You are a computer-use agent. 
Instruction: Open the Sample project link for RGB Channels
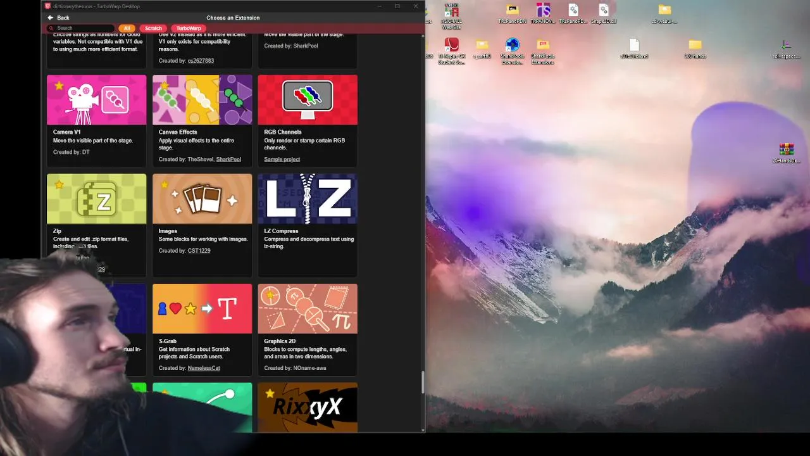tap(282, 160)
